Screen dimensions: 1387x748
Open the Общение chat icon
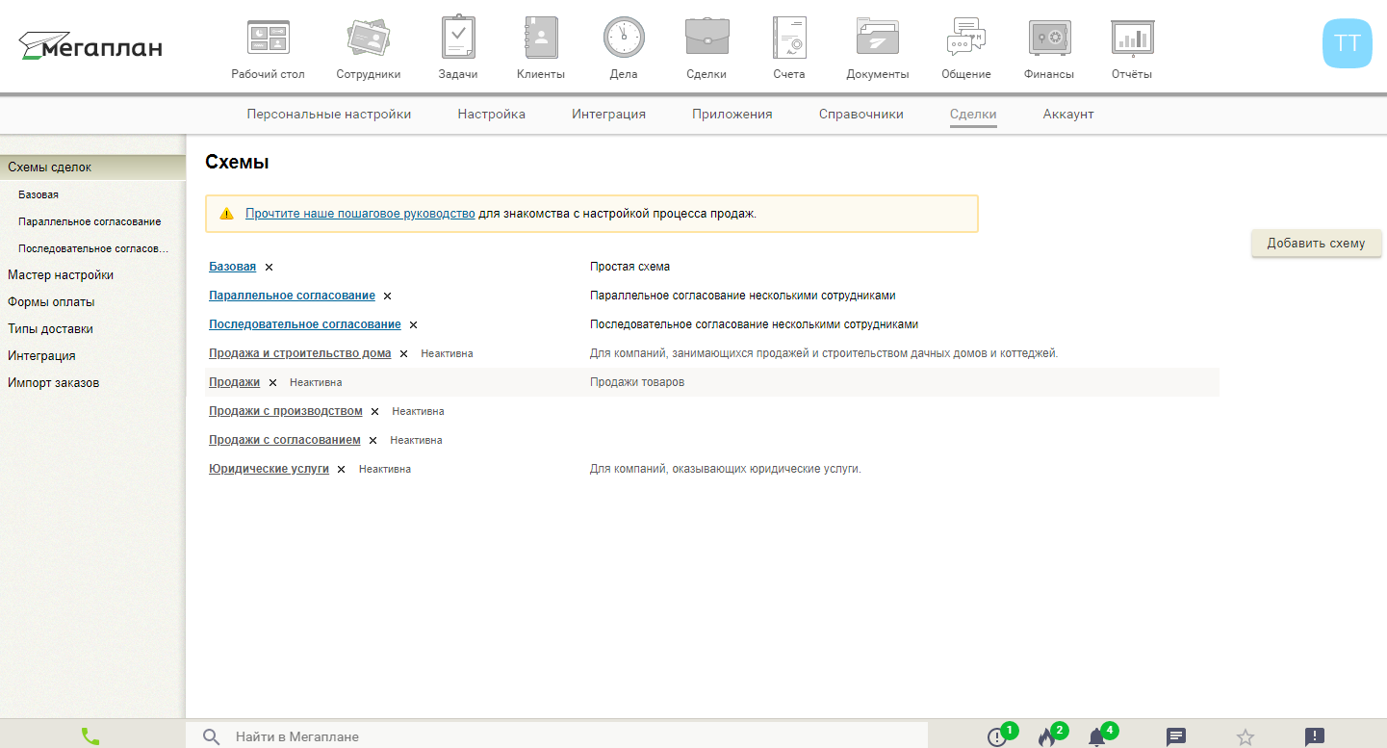click(966, 39)
